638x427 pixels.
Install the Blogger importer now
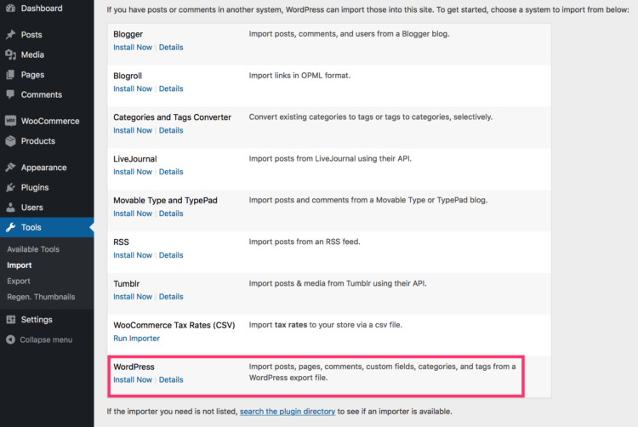[x=133, y=48]
